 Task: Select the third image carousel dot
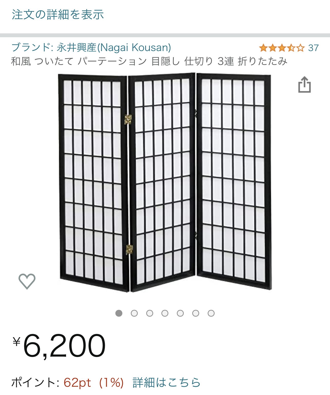coord(150,313)
